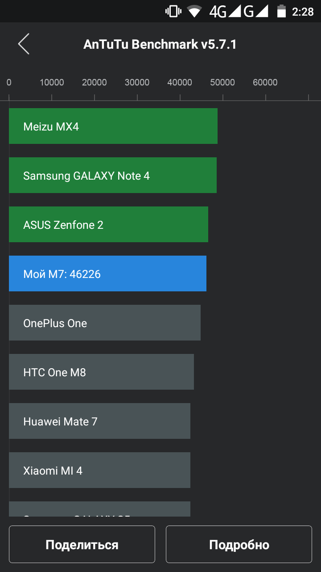Choose the OnePlus One score bar
This screenshot has height=572, width=321.
[105, 323]
